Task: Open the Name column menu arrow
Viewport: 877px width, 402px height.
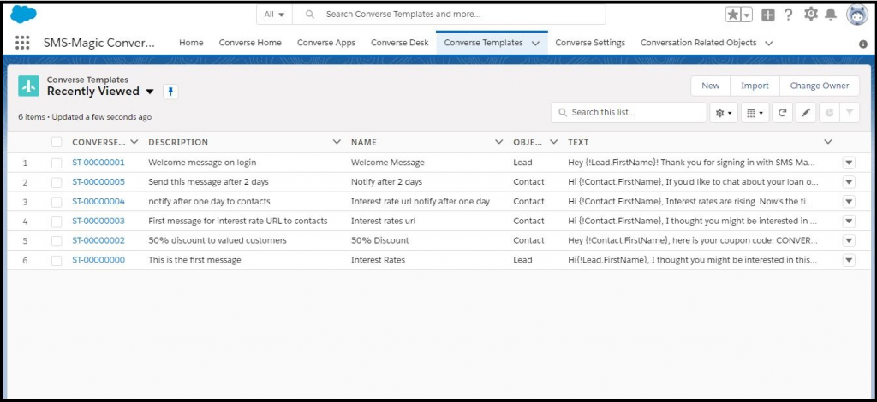Action: 499,142
